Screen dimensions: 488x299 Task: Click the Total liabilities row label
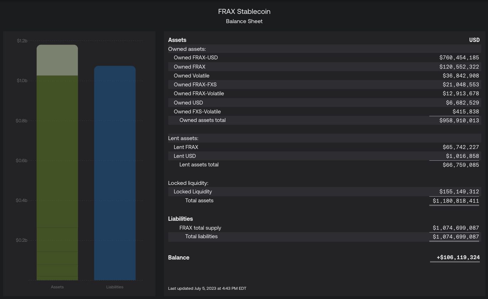click(201, 236)
